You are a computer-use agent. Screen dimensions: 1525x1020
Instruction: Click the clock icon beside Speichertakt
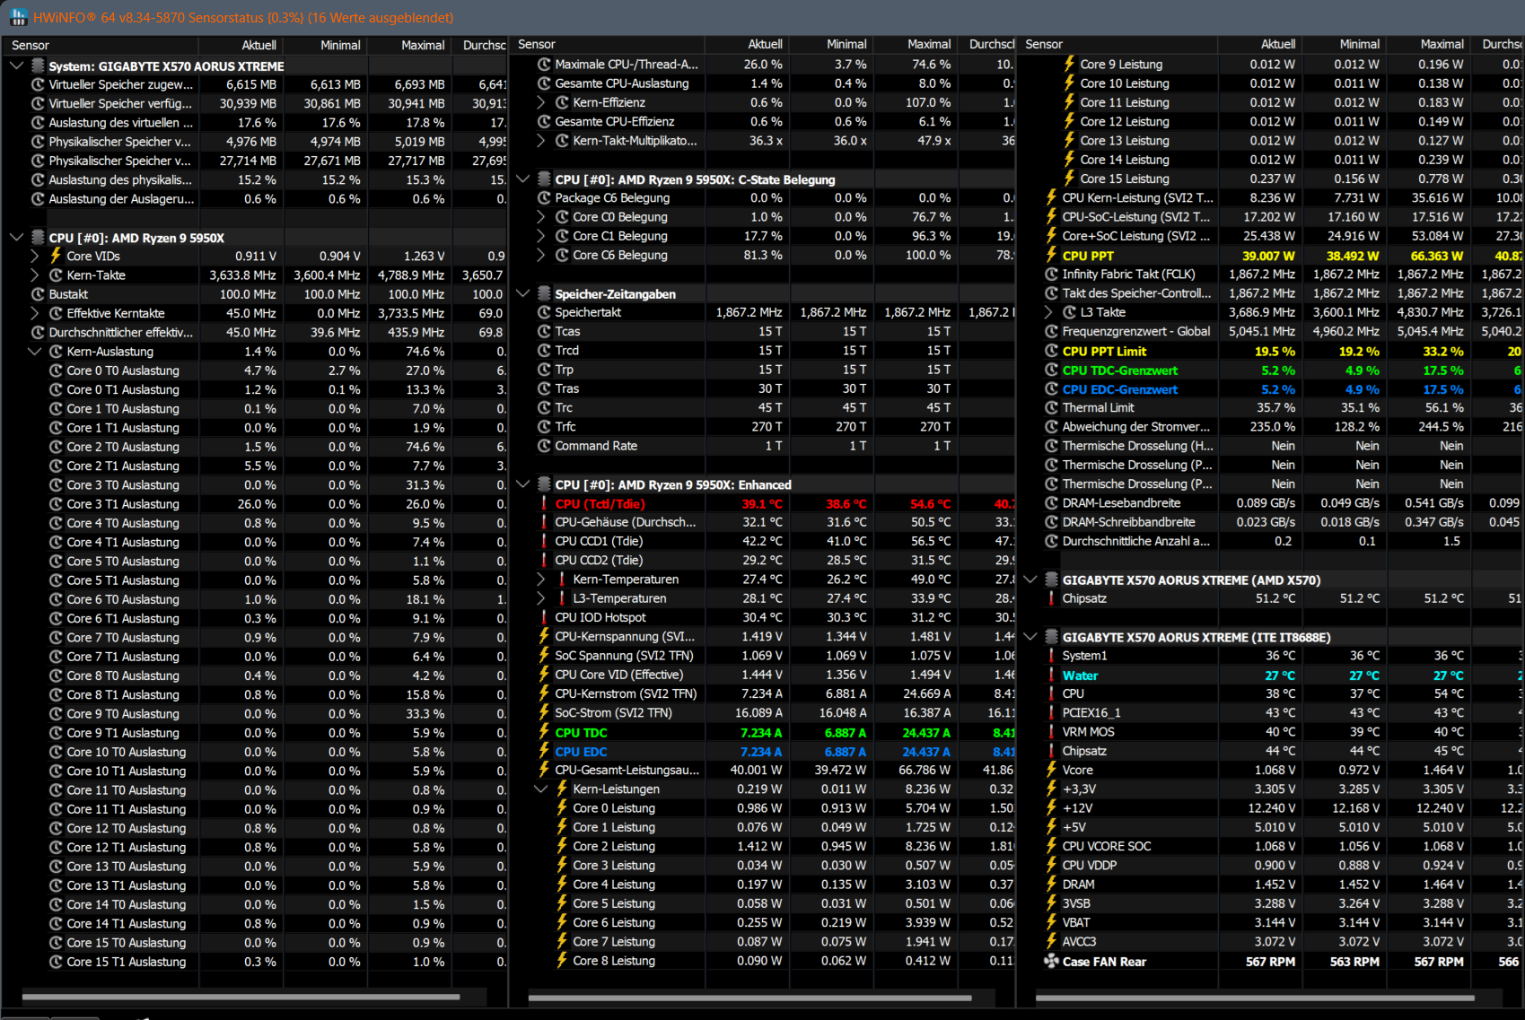[544, 312]
